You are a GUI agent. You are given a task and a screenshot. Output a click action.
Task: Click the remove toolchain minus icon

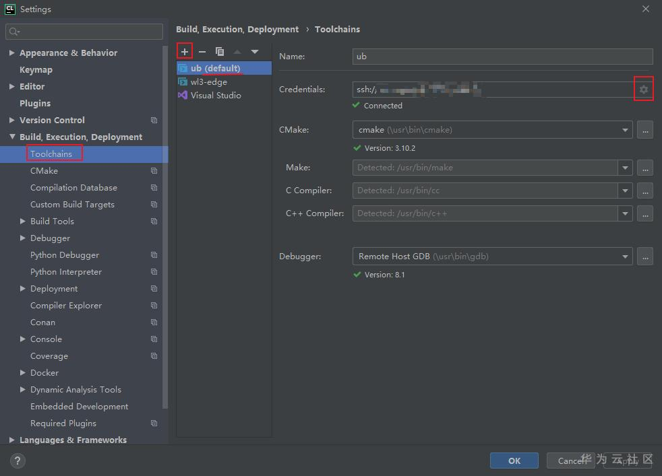[x=202, y=51]
